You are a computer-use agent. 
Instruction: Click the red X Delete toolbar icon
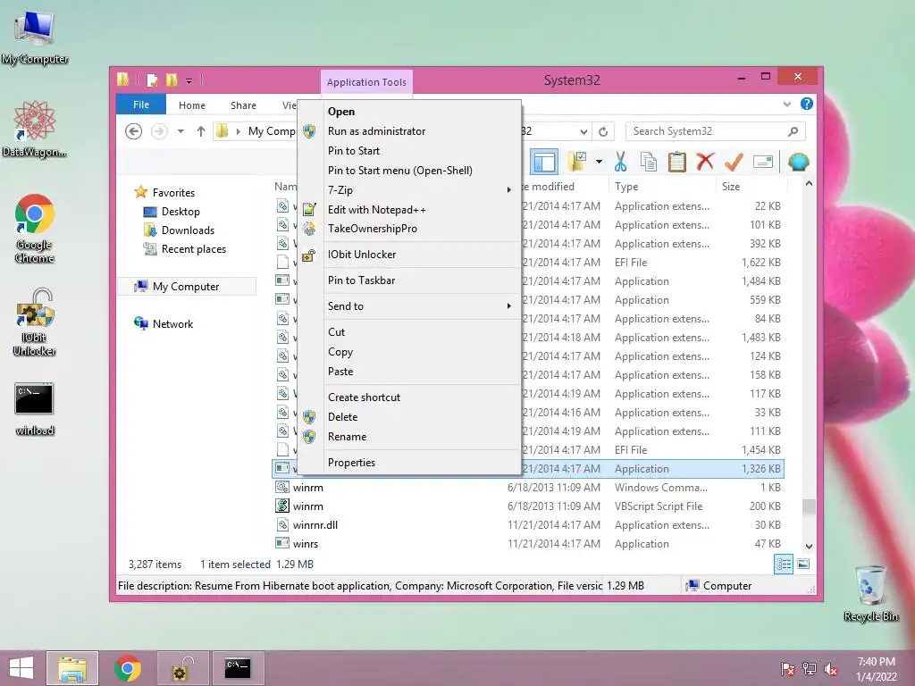coord(705,162)
